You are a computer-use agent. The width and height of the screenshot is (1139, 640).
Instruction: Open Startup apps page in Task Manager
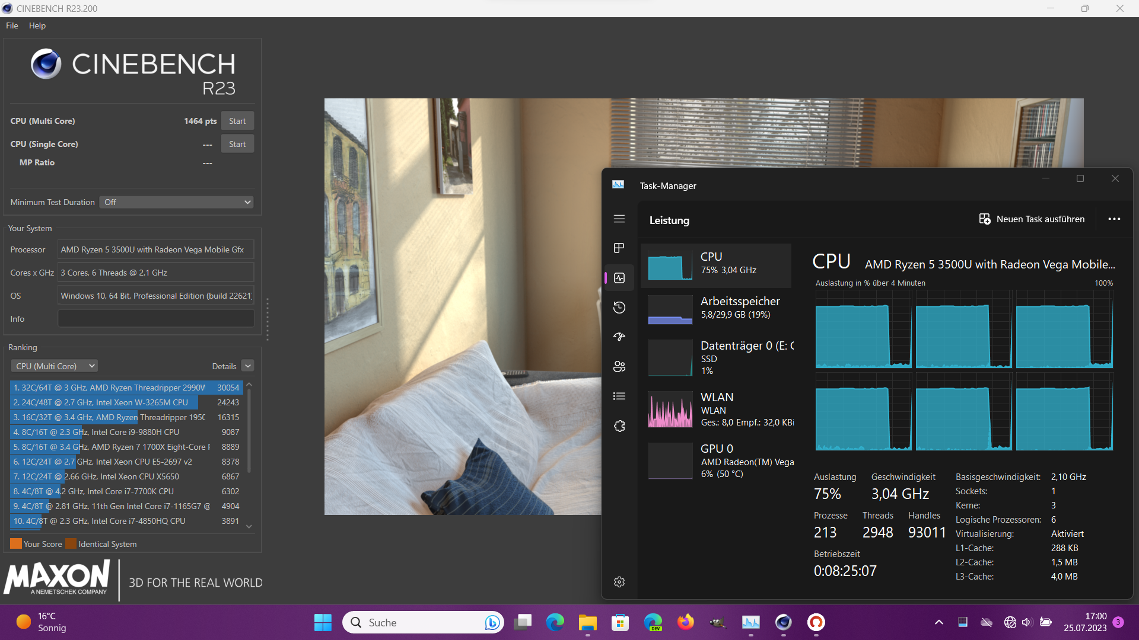click(619, 337)
